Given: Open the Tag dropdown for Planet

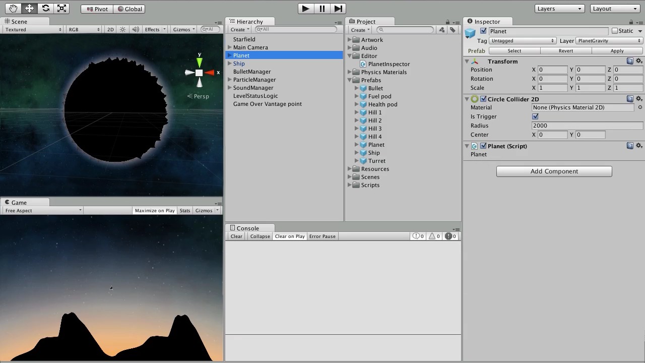Looking at the screenshot, I should pos(522,41).
